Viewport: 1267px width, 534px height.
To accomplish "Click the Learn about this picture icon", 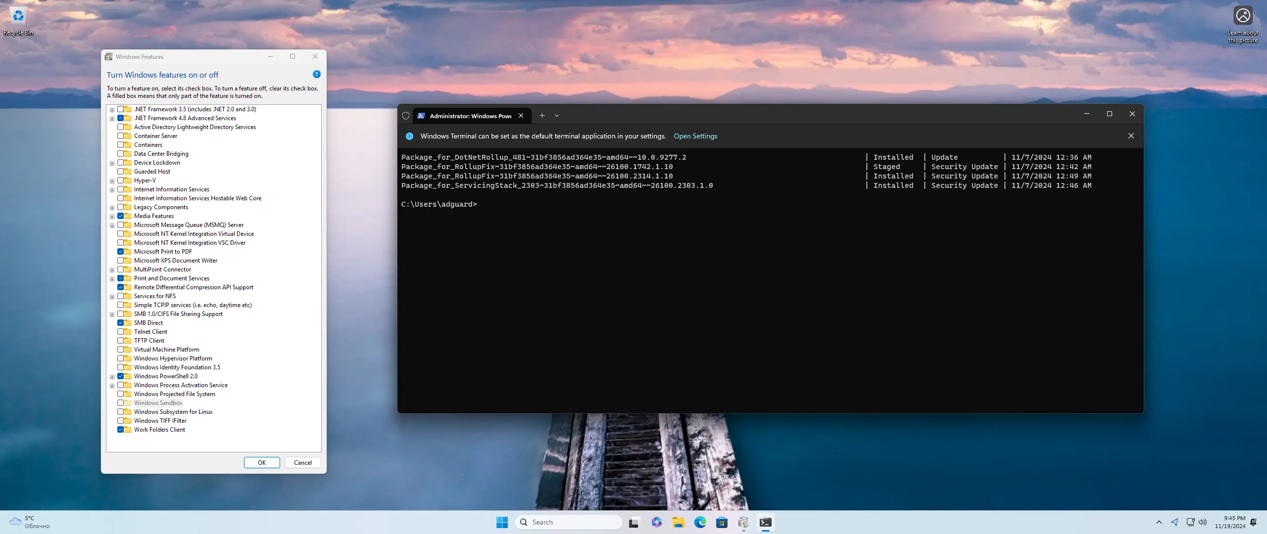I will click(x=1243, y=16).
